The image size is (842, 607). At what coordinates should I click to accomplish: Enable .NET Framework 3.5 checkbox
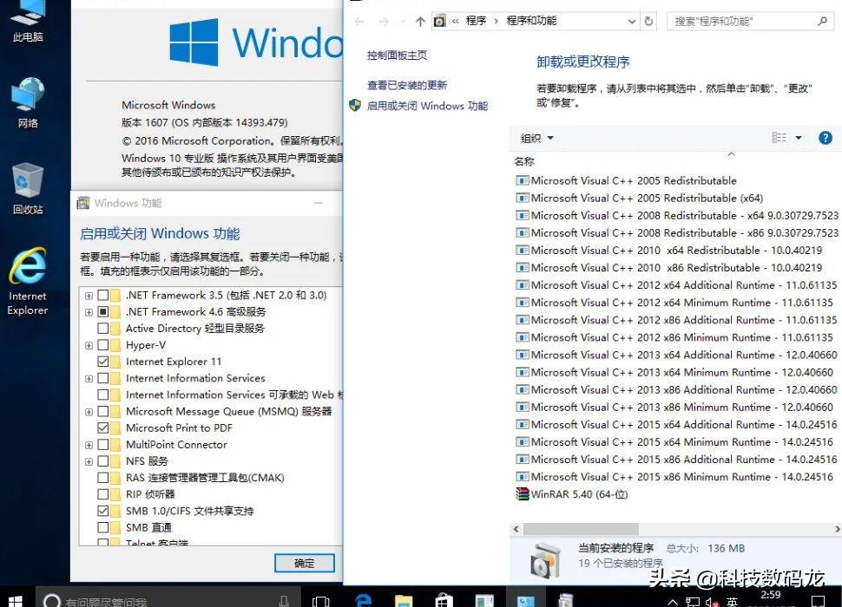click(x=103, y=295)
